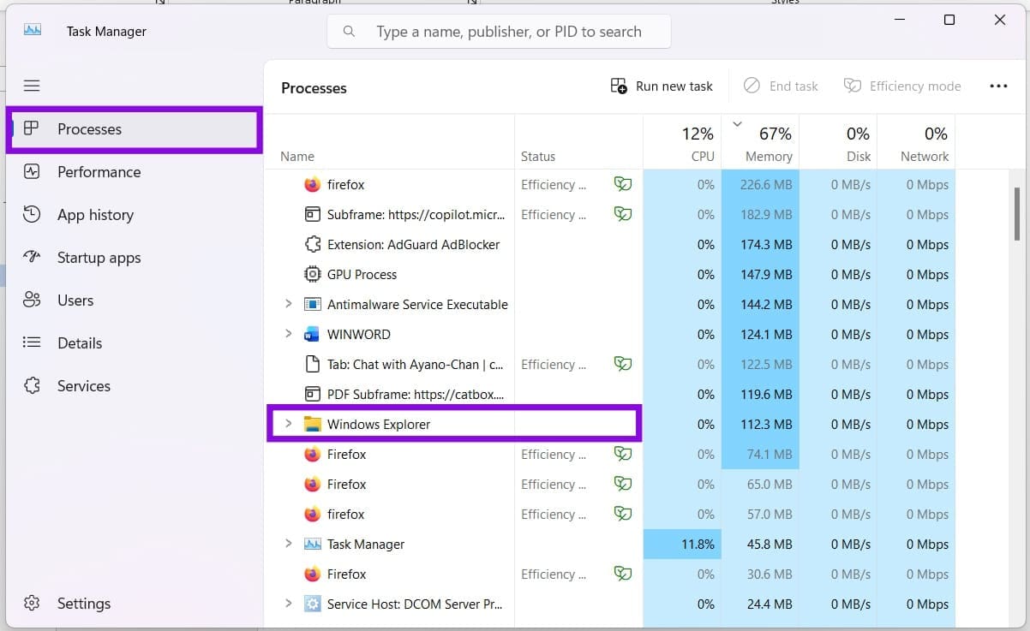Image resolution: width=1030 pixels, height=631 pixels.
Task: Click the App history clock icon
Action: pyautogui.click(x=32, y=214)
